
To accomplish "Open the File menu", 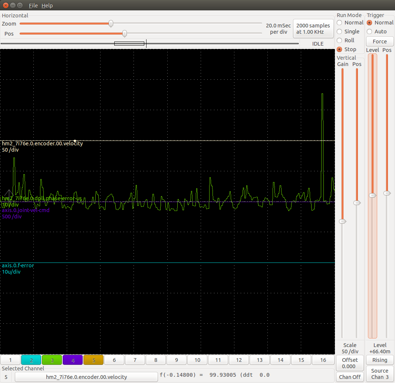I will [x=33, y=5].
